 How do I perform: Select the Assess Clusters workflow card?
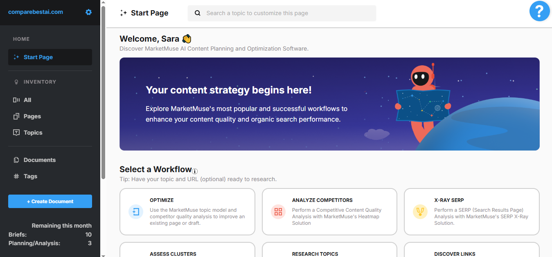pyautogui.click(x=187, y=250)
